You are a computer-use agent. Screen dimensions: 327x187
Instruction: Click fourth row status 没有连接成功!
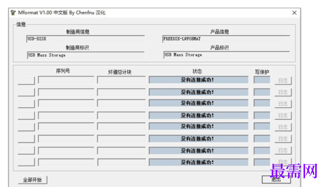pos(199,115)
